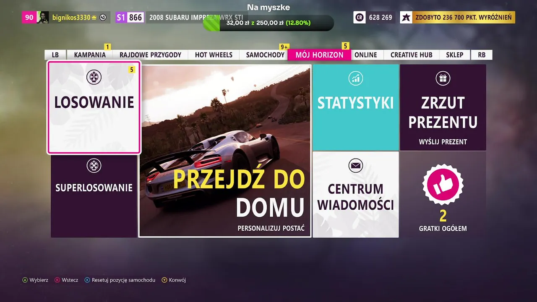
Task: Click the super wheelspin icon in Superlosowanie
Action: (x=94, y=166)
